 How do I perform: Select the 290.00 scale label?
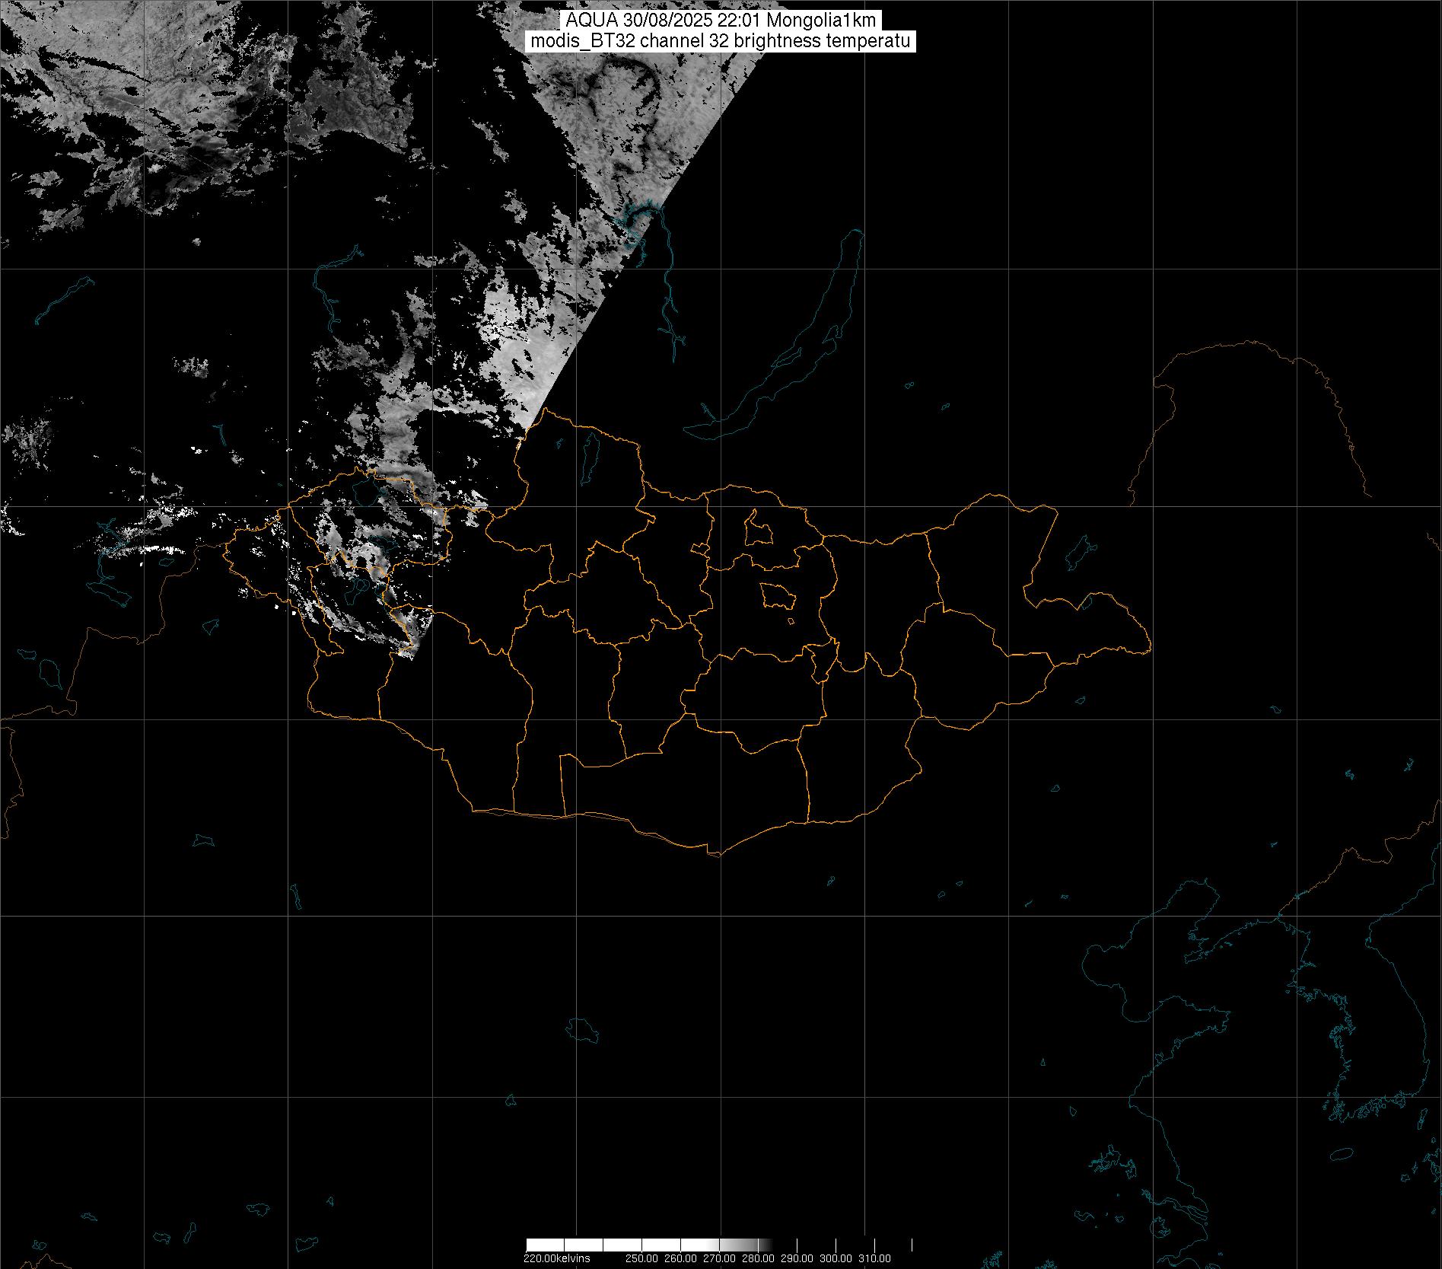click(797, 1258)
